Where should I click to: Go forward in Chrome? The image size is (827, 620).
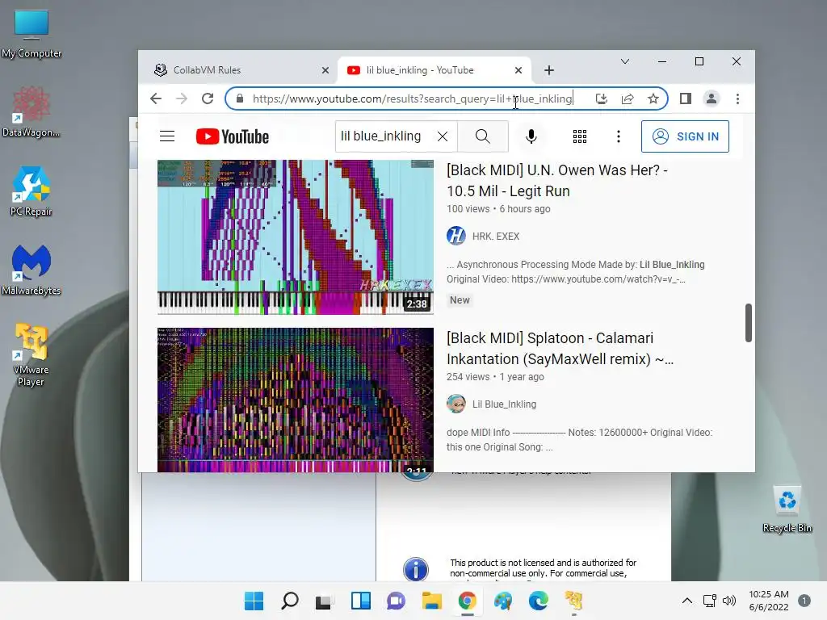click(x=182, y=98)
